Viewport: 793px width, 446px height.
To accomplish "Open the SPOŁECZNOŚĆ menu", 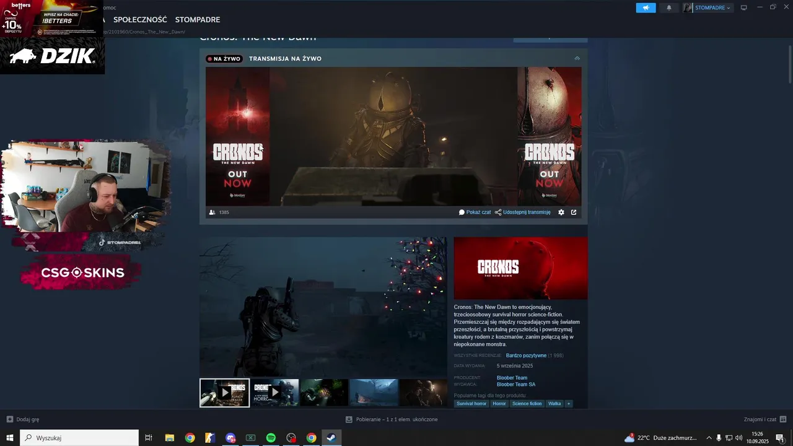I will click(140, 20).
